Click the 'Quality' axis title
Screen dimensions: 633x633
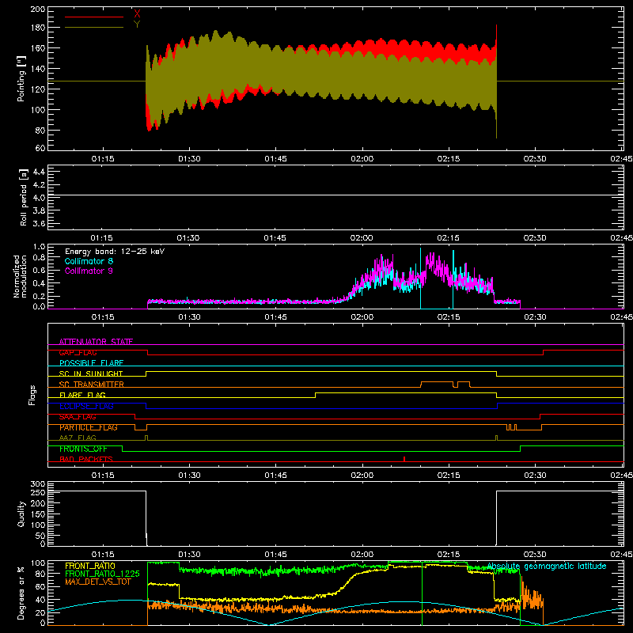pyautogui.click(x=21, y=514)
